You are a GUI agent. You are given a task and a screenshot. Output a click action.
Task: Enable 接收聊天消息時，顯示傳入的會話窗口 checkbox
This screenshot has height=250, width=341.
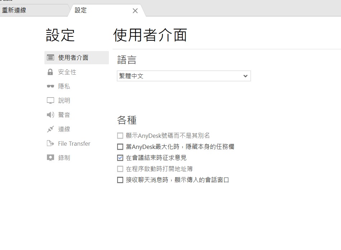(x=120, y=180)
